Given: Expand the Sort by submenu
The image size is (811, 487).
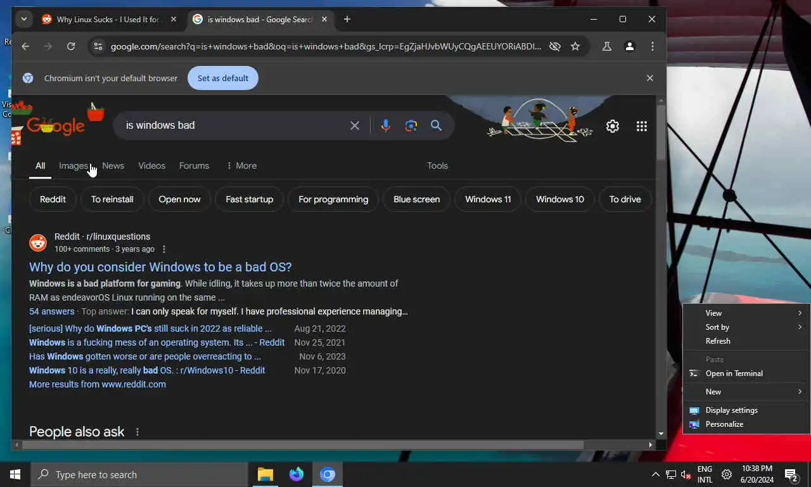Looking at the screenshot, I should coord(746,327).
